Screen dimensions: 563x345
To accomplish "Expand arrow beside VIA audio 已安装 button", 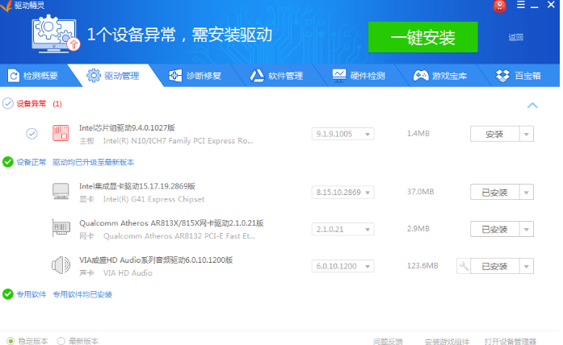I will [527, 266].
